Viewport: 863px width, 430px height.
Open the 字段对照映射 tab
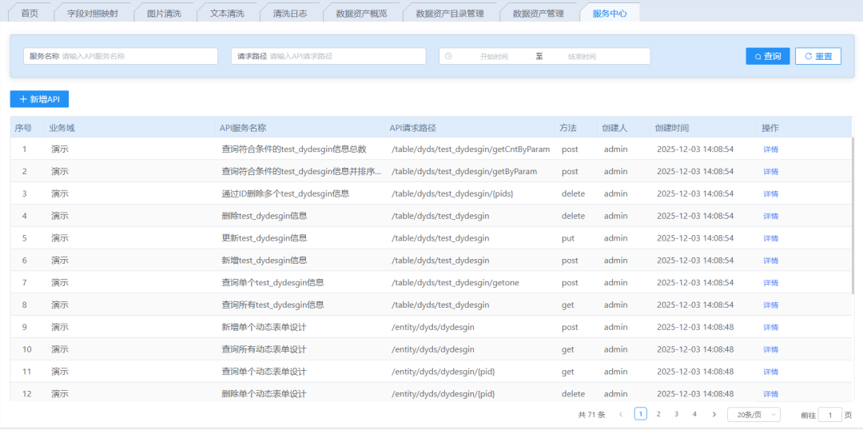93,14
